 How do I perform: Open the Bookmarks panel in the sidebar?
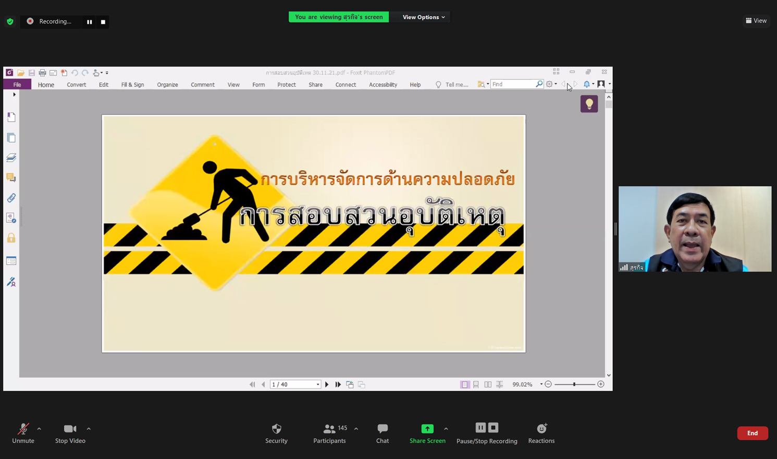[11, 117]
